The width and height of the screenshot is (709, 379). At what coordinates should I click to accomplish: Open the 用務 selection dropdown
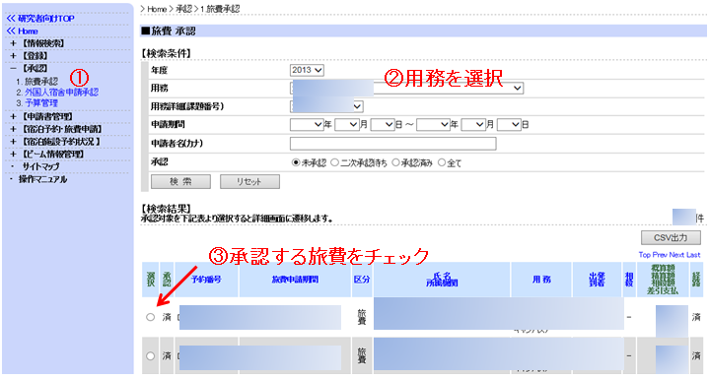[x=406, y=88]
